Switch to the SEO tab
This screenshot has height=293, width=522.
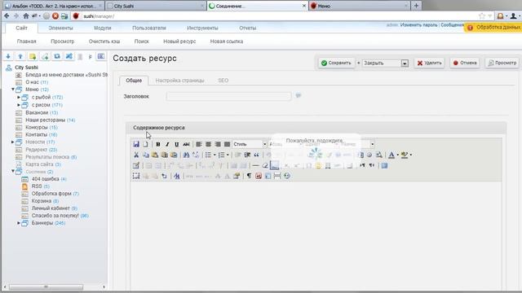223,81
